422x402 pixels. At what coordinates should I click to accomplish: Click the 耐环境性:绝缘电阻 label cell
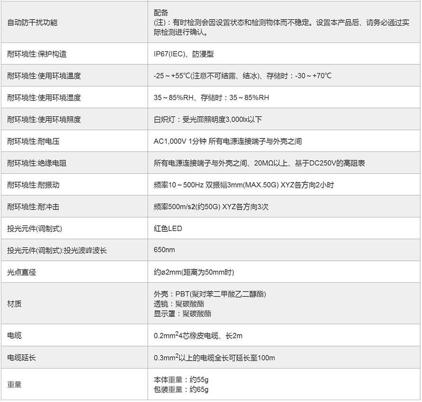click(37, 163)
